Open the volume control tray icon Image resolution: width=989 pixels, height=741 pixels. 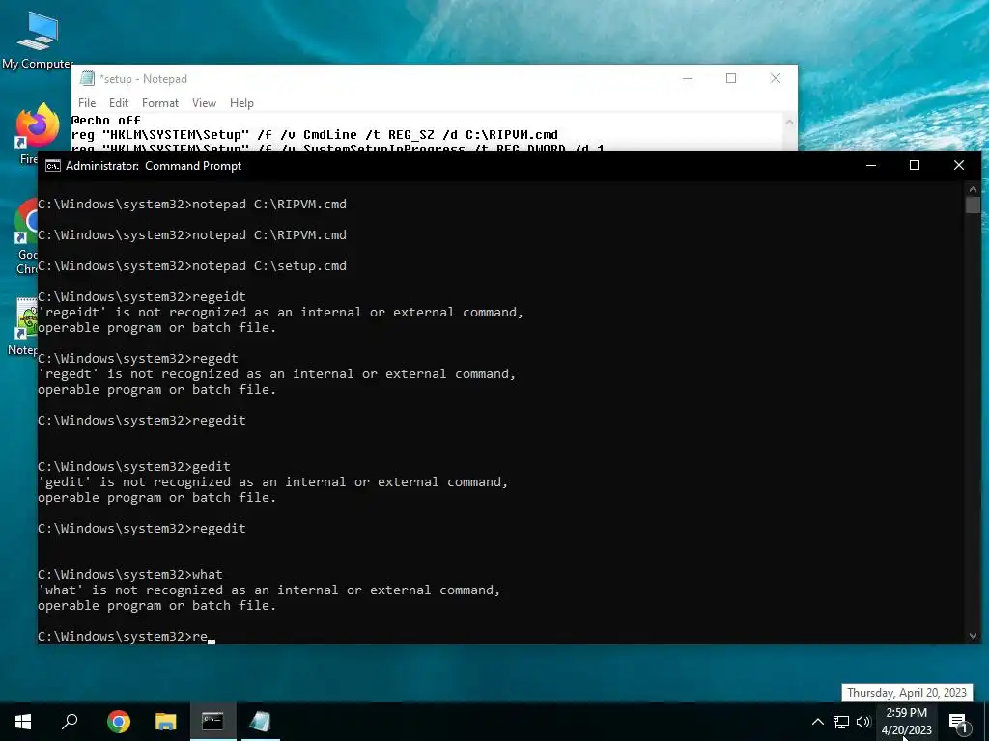(x=863, y=722)
